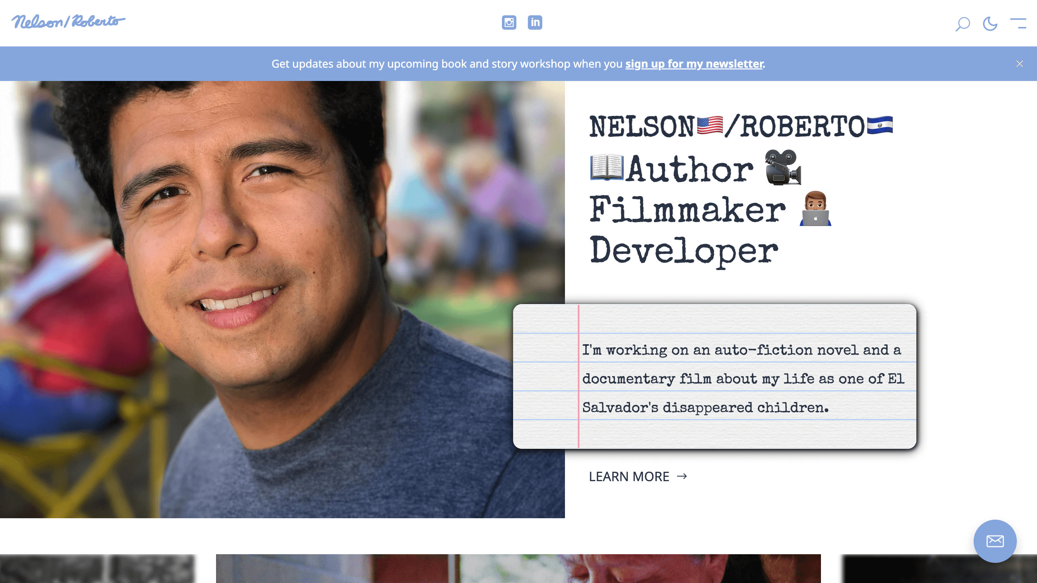Click the lined notepaper description card
The image size is (1037, 583).
pyautogui.click(x=714, y=376)
